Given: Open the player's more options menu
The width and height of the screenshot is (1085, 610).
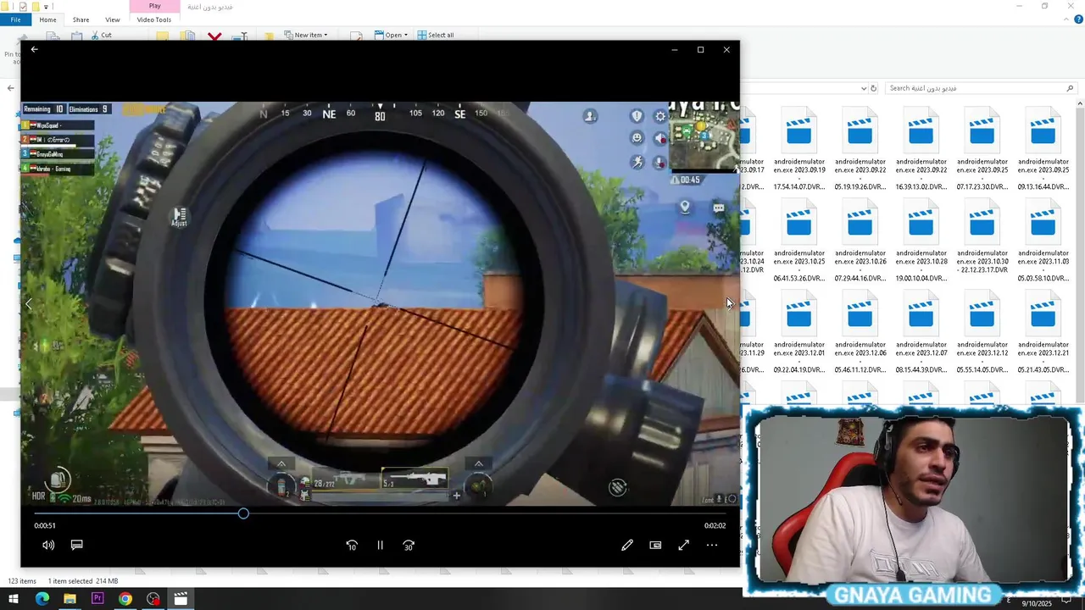Looking at the screenshot, I should point(712,546).
